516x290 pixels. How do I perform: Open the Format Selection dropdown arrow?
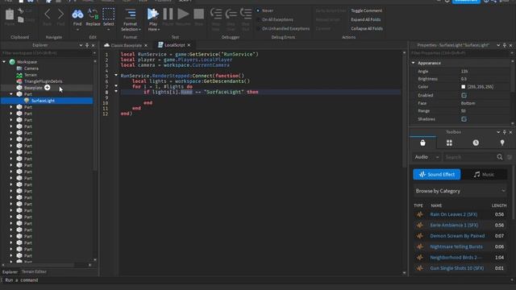pos(139,30)
